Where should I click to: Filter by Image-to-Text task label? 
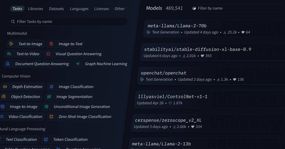71,44
